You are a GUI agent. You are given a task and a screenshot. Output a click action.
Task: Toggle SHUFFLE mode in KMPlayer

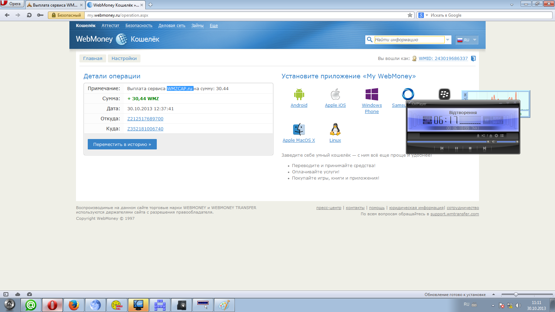(497, 122)
